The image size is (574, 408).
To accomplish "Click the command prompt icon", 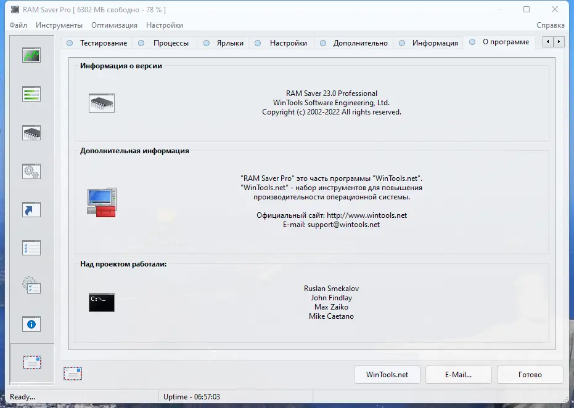I will 102,302.
